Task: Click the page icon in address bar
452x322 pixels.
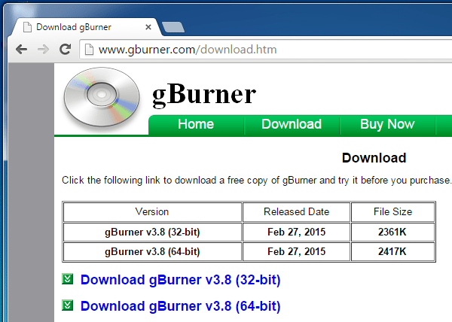Action: point(89,50)
